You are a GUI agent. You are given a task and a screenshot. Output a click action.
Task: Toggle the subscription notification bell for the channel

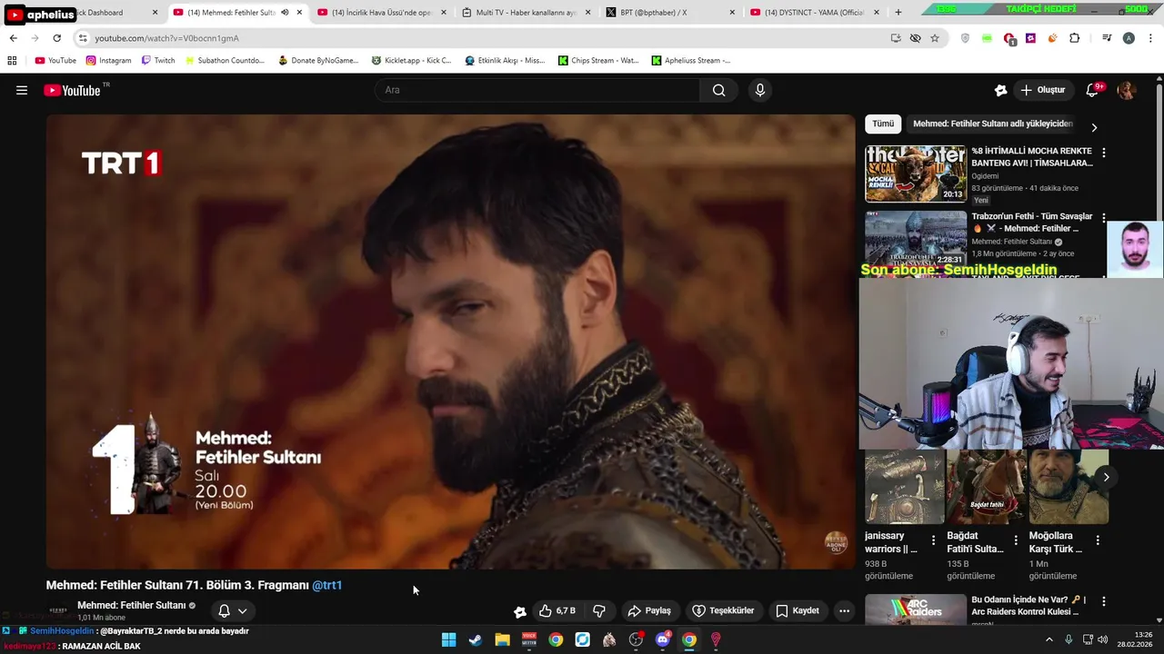[x=224, y=610]
